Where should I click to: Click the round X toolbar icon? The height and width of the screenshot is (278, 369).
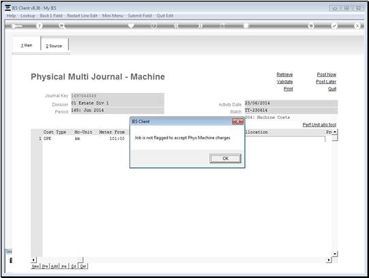[x=357, y=26]
